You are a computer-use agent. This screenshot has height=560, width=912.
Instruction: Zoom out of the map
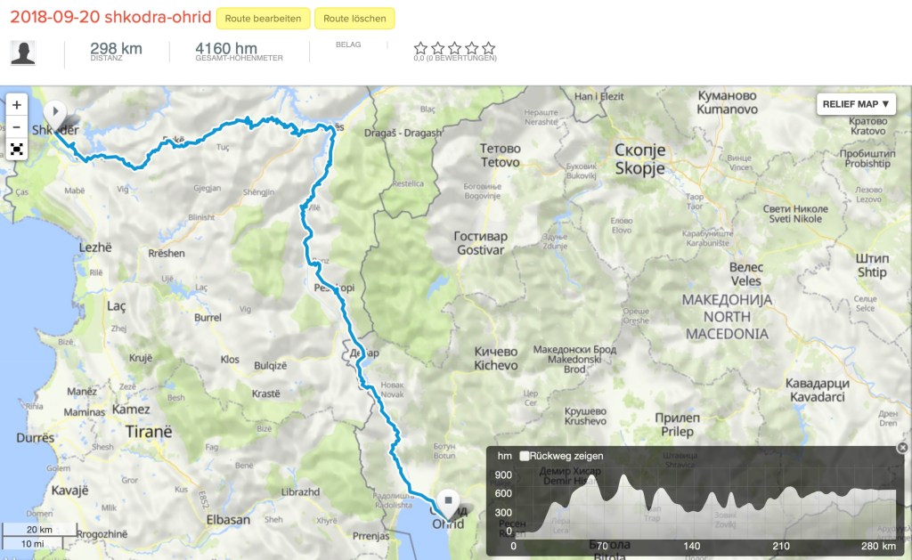pos(16,126)
